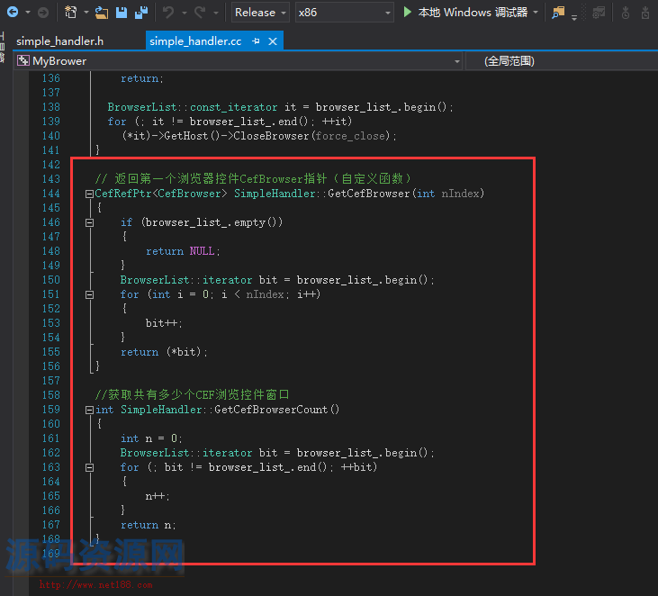658x596 pixels.
Task: Click the Save file icon
Action: coord(122,13)
